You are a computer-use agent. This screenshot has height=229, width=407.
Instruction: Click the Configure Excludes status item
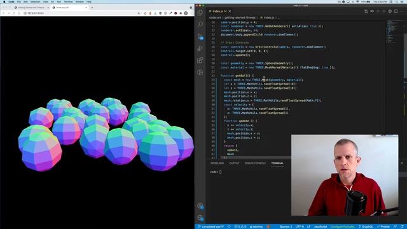coord(342,226)
